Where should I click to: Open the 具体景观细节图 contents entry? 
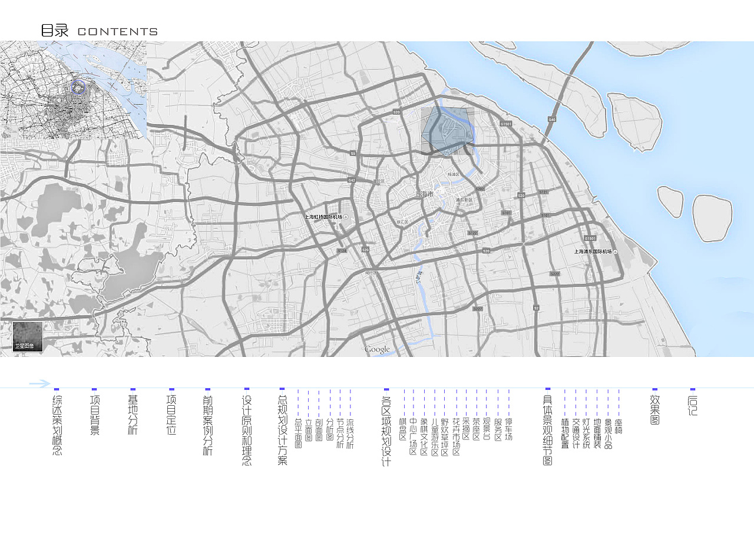tap(547, 431)
